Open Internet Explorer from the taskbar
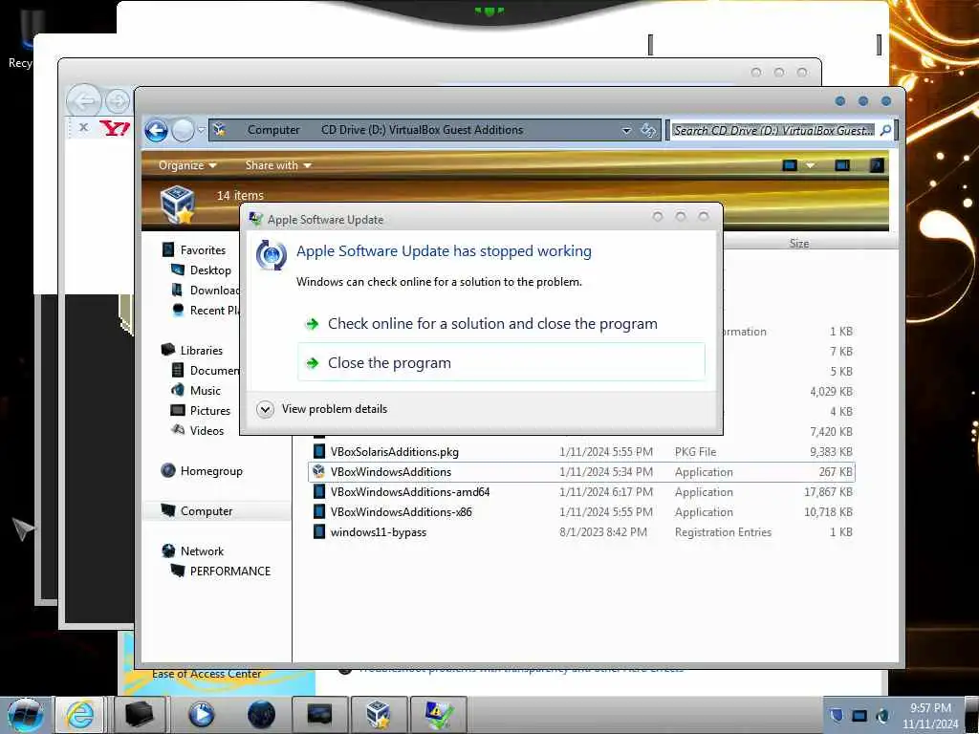 pyautogui.click(x=80, y=715)
